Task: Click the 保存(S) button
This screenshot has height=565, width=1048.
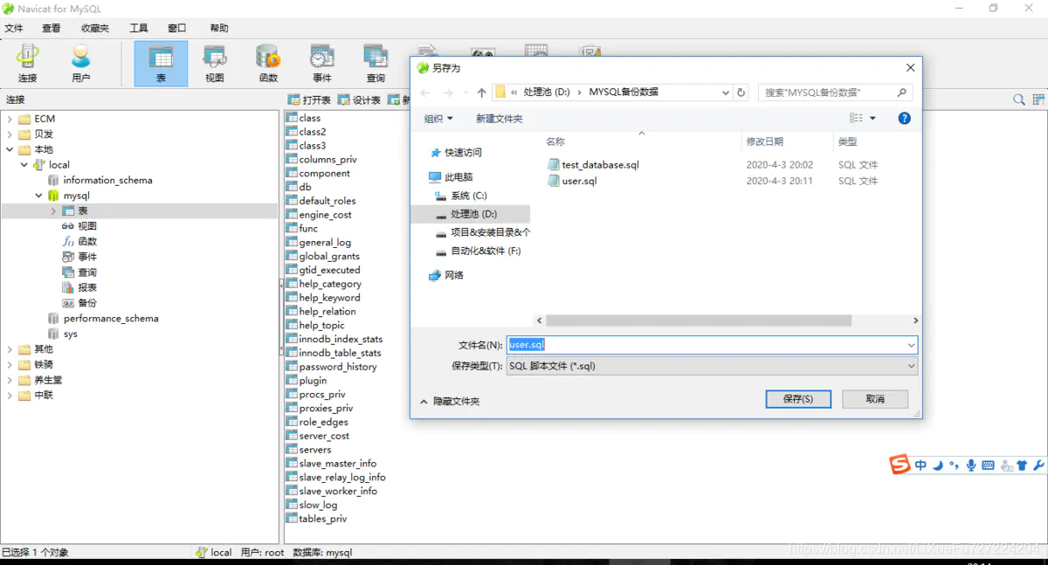Action: (798, 399)
